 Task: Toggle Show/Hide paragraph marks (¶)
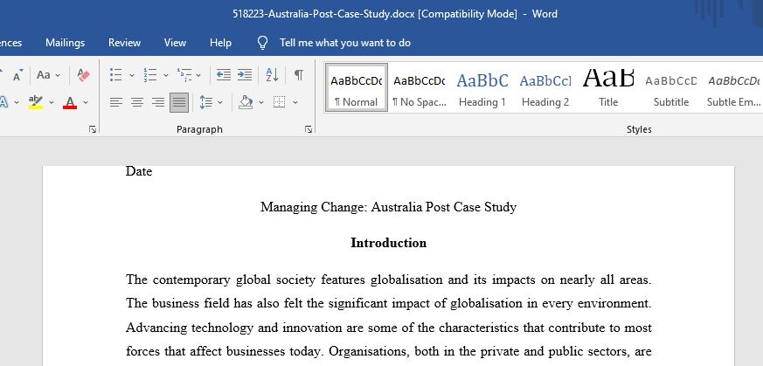point(299,75)
